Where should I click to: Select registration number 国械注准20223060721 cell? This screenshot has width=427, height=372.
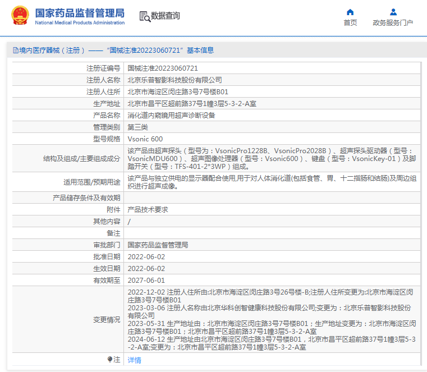point(163,68)
